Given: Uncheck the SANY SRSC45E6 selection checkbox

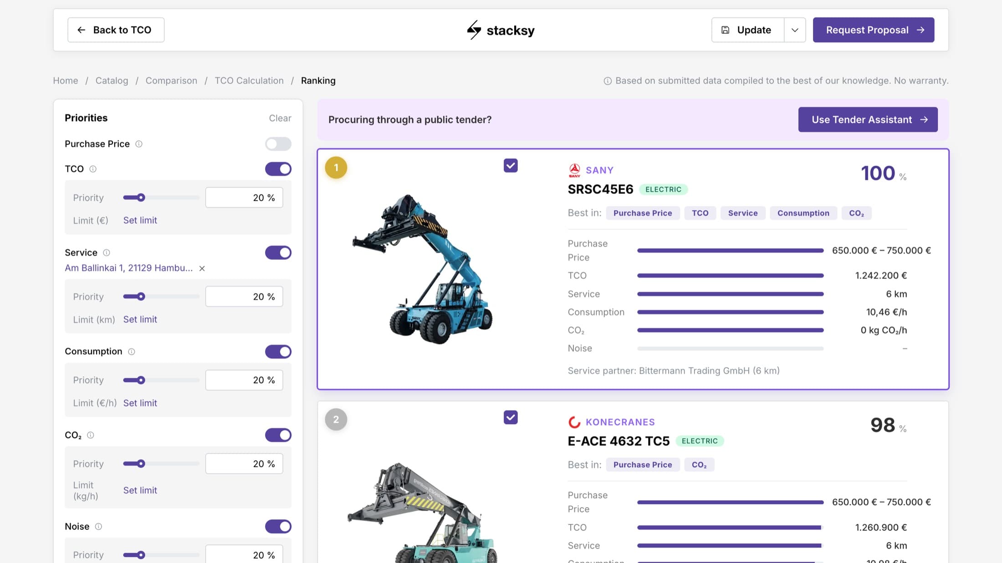Looking at the screenshot, I should click(x=511, y=166).
